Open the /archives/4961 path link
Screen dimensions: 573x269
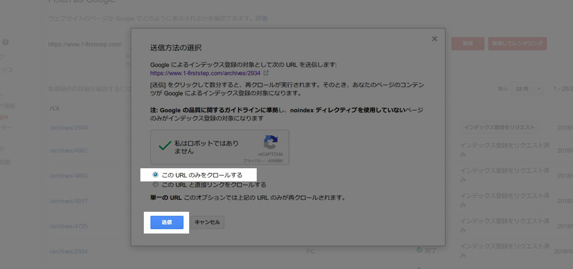click(x=68, y=151)
